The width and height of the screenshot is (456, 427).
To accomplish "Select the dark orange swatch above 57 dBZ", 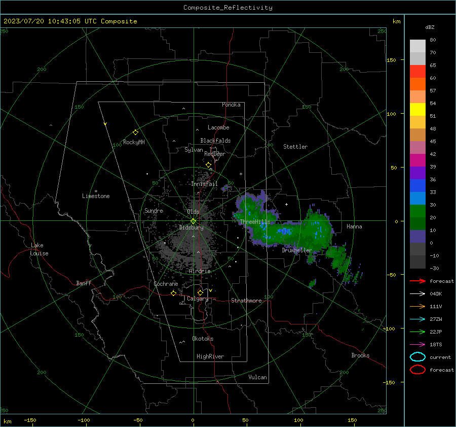I will coord(417,84).
